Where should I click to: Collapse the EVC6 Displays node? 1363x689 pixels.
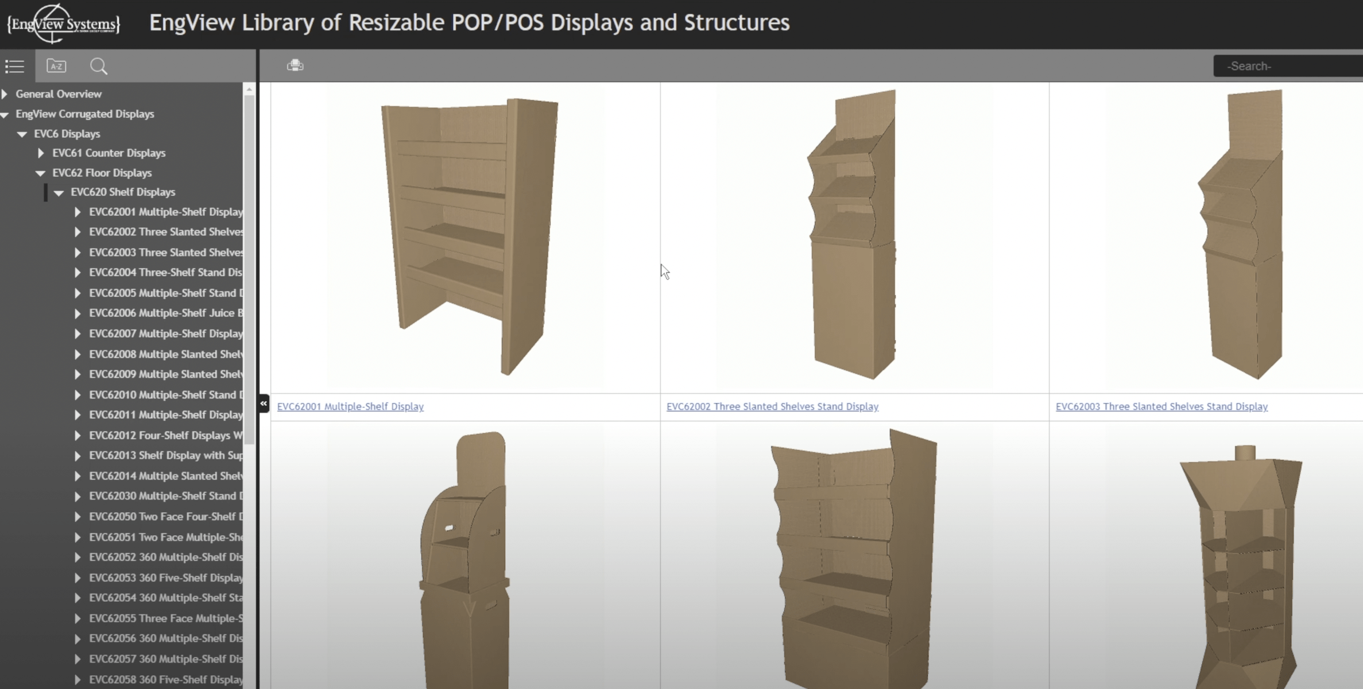(22, 134)
